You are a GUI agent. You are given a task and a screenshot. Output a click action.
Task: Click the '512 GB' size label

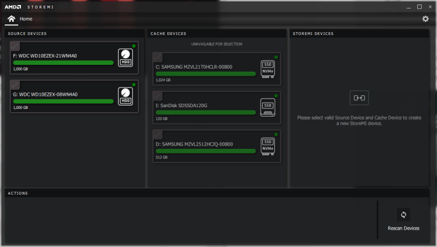pos(162,157)
